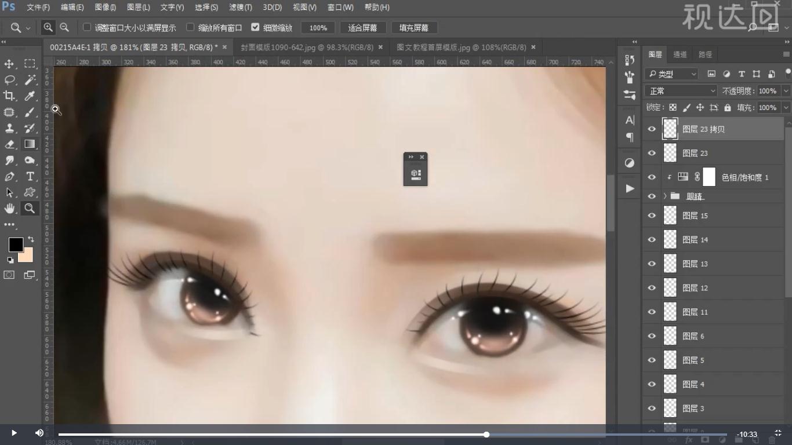Viewport: 792px width, 445px height.
Task: Change screen mode icon
Action: (30, 275)
